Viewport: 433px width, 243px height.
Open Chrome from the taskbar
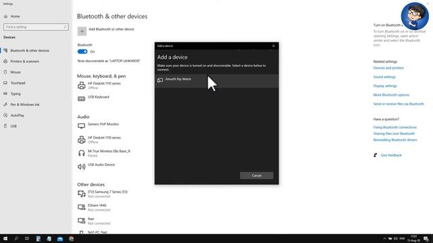(71, 239)
